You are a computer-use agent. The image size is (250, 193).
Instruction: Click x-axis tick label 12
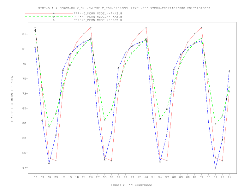tap(63, 177)
